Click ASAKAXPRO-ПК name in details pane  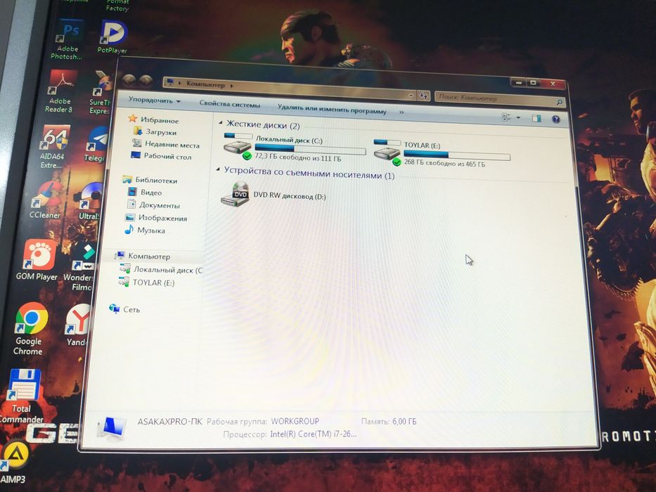[170, 421]
